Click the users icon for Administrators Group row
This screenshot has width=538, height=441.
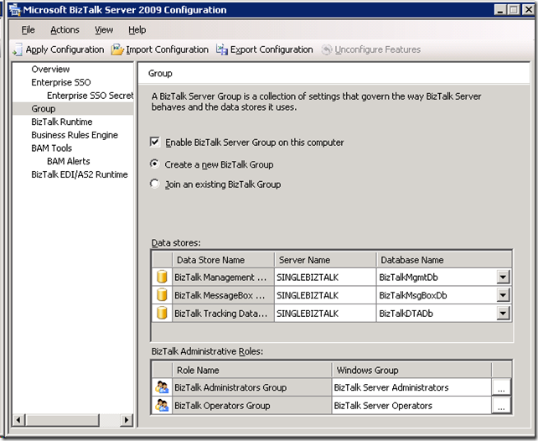click(x=162, y=387)
